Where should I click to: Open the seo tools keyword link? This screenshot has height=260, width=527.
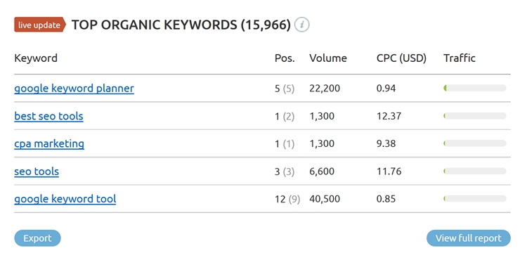[x=37, y=171]
